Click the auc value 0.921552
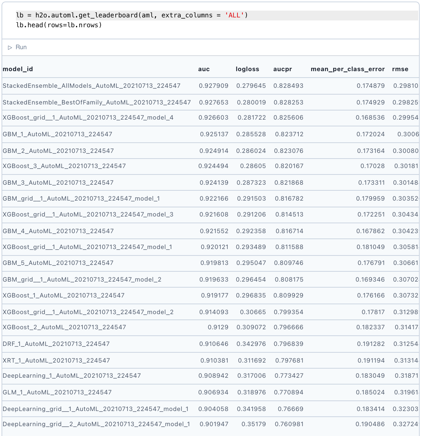Viewport: 422px width, 436px height. pos(214,231)
